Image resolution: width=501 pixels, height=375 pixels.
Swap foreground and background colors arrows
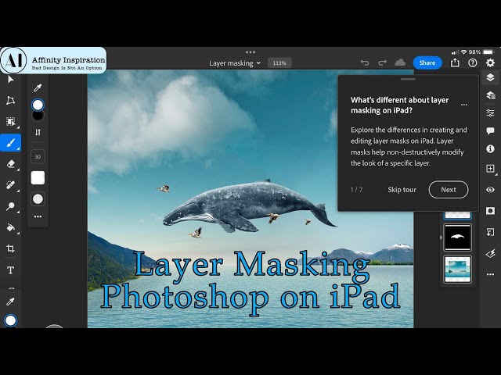click(x=38, y=132)
